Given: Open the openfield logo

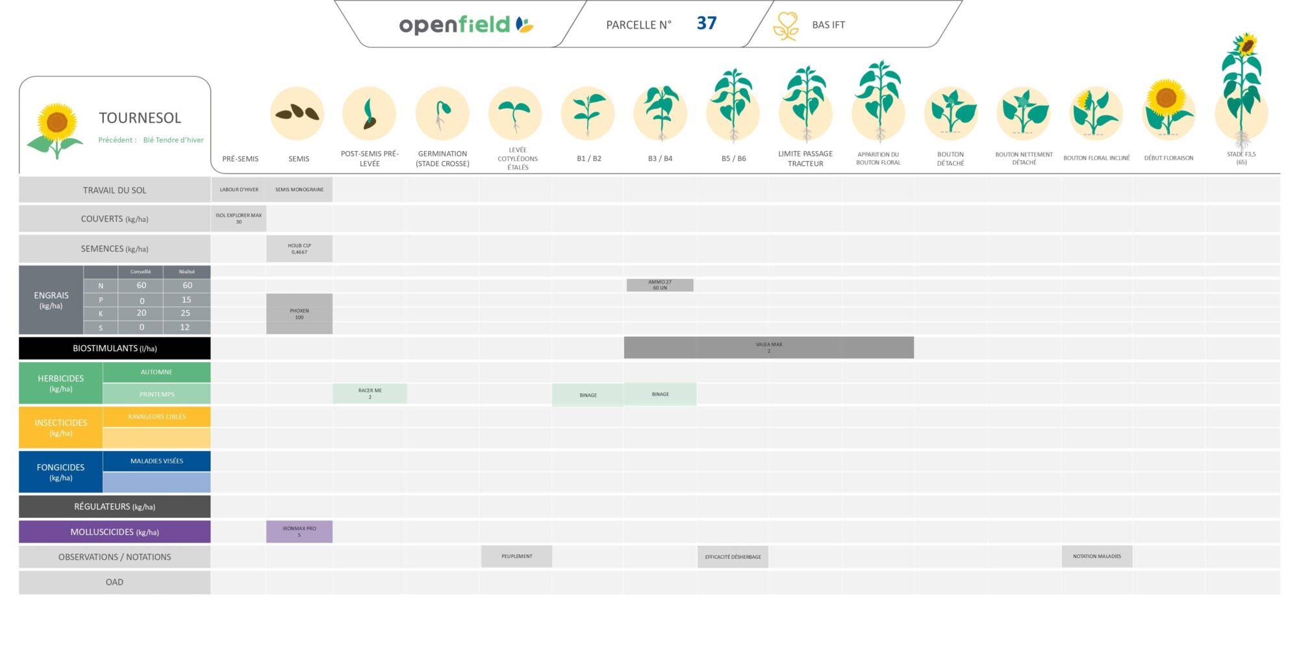Looking at the screenshot, I should (466, 25).
